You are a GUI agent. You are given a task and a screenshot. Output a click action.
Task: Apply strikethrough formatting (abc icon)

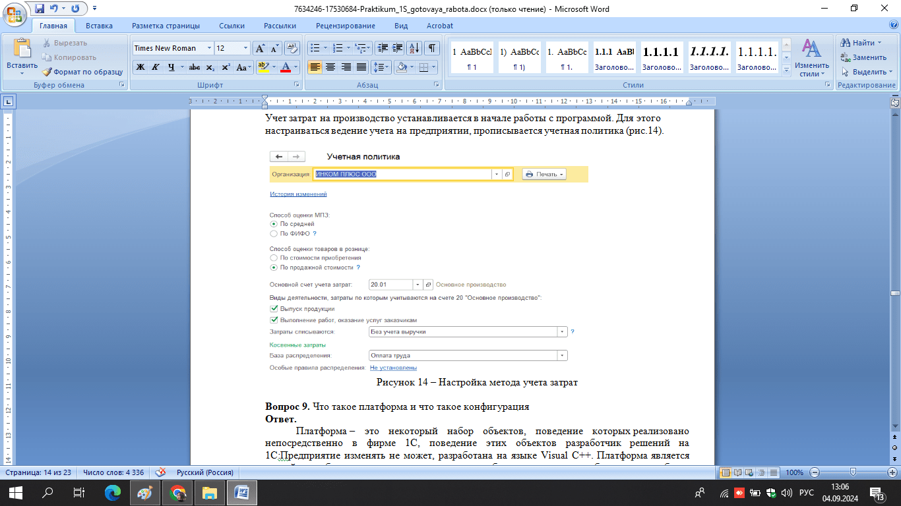[194, 67]
